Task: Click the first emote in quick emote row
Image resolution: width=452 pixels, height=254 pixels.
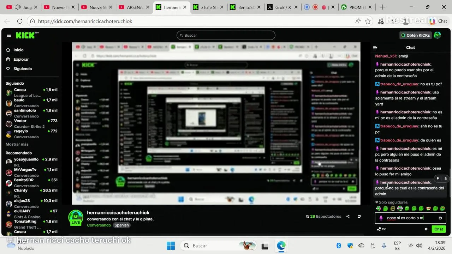Action: pyautogui.click(x=379, y=208)
